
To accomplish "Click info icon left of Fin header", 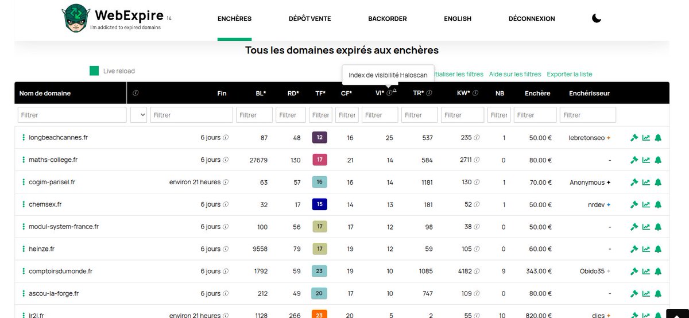I will [x=136, y=93].
